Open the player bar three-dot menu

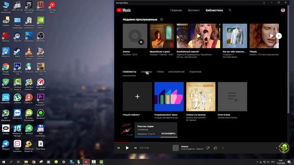223,148
